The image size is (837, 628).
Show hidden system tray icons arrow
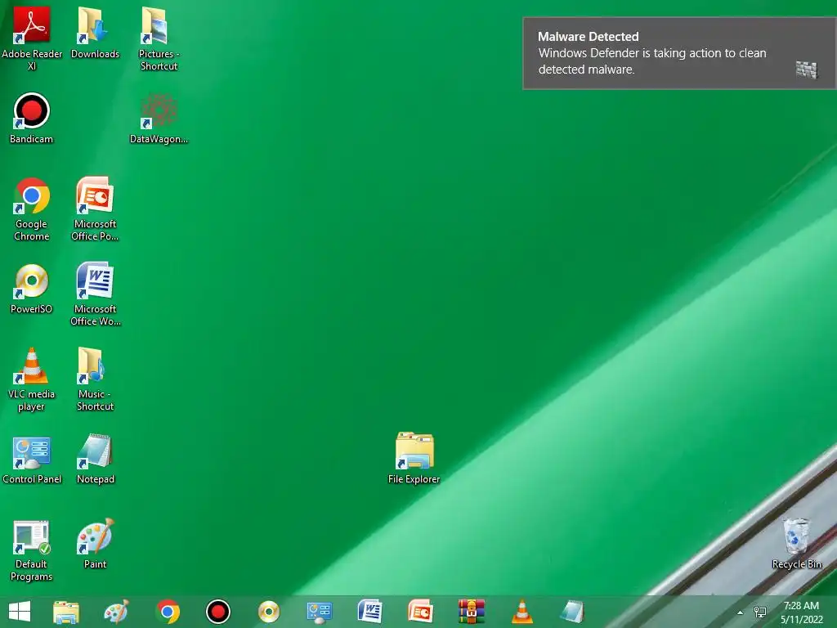click(x=740, y=612)
